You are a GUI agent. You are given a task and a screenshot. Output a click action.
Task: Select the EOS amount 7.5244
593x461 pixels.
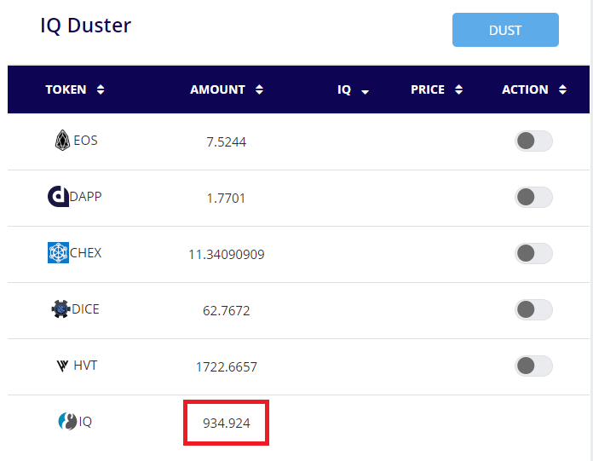[226, 141]
